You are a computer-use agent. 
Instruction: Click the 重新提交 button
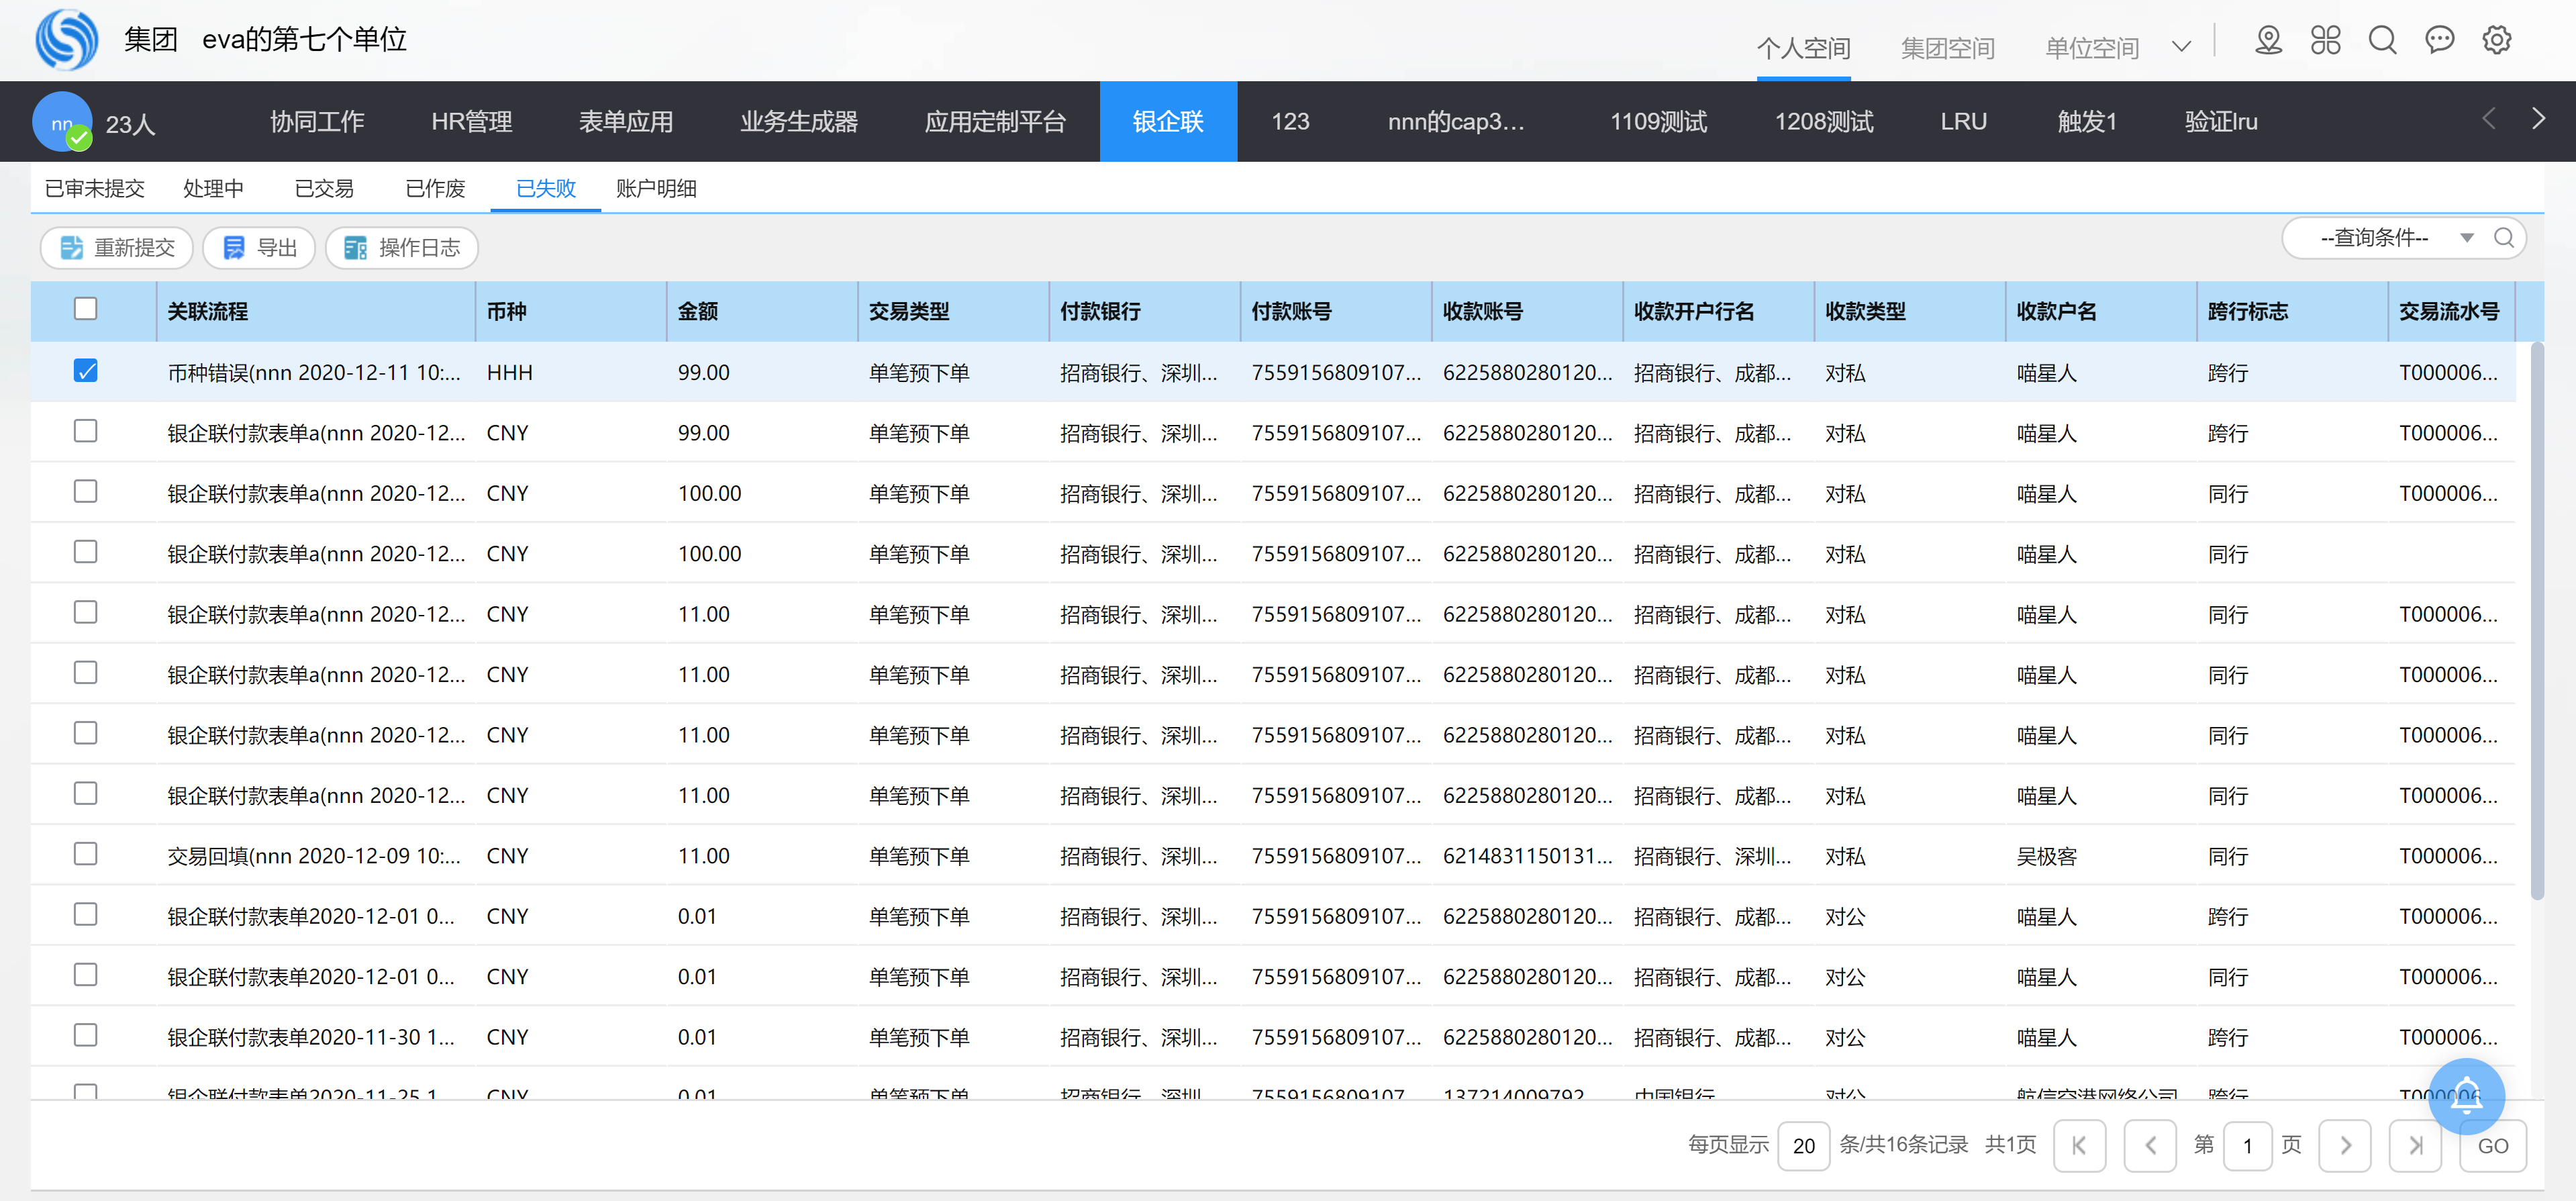point(117,248)
